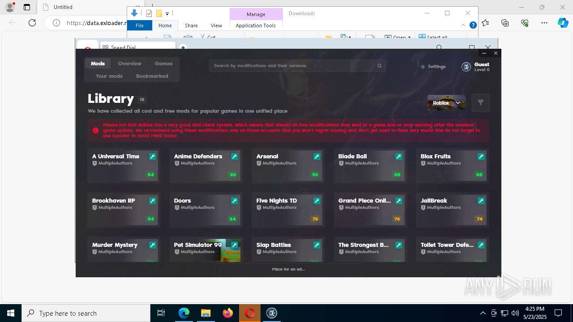This screenshot has width=573, height=322.
Task: Open the Doors mod card
Action: (x=205, y=210)
